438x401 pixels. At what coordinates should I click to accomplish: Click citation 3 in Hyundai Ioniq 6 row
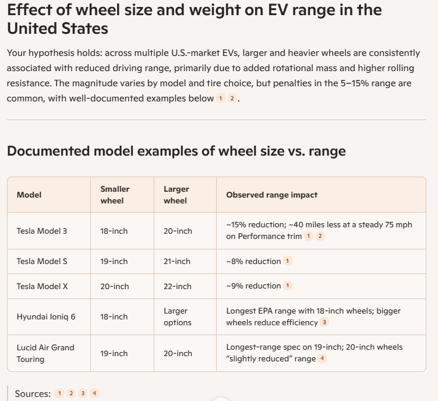(x=324, y=322)
